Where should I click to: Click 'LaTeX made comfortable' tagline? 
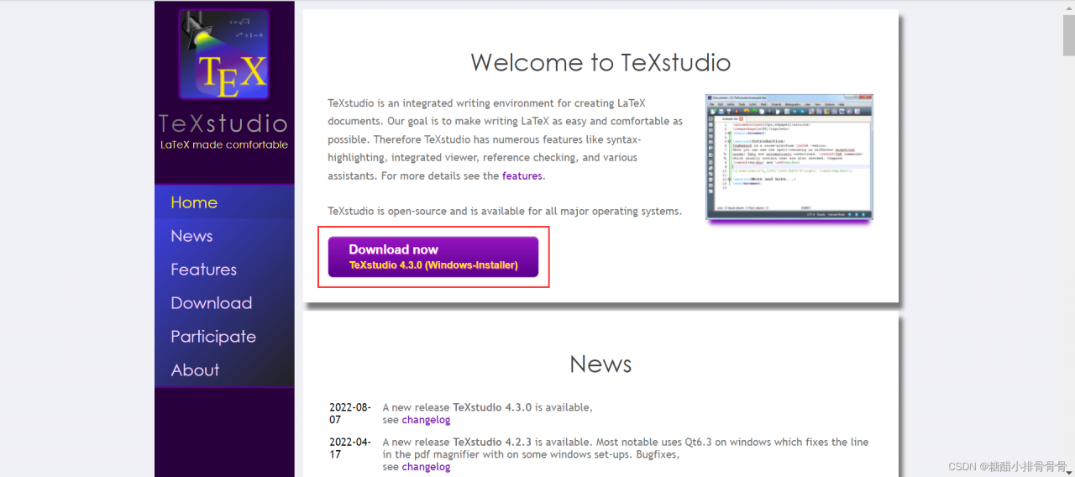pyautogui.click(x=224, y=144)
